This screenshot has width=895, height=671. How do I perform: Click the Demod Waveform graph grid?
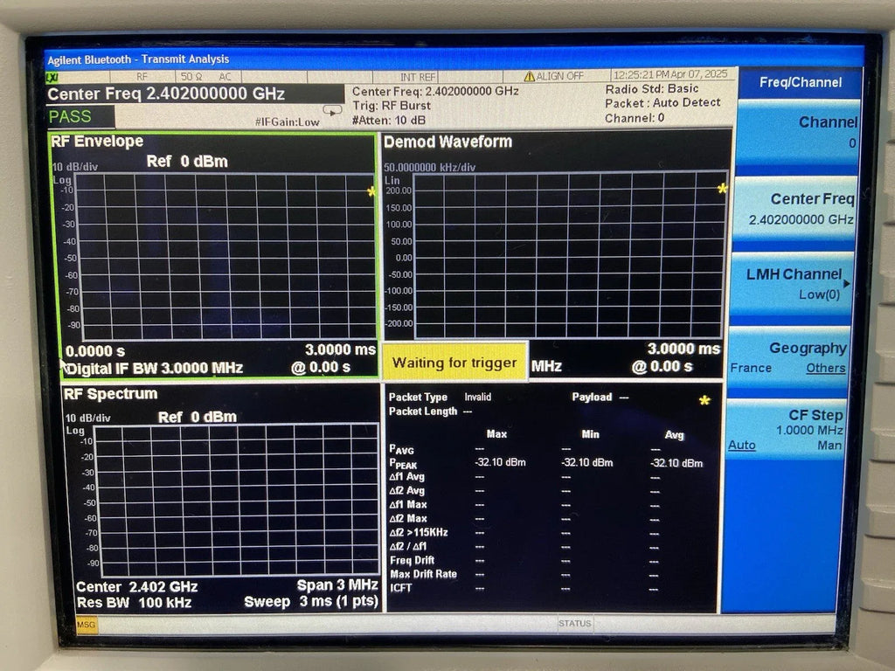coord(570,255)
